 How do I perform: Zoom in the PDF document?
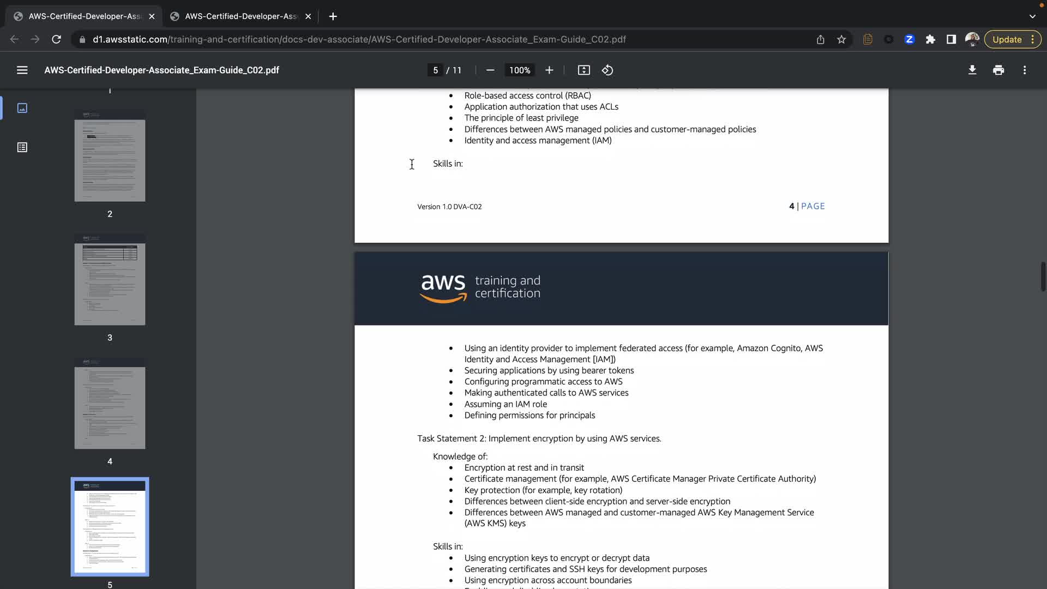[549, 70]
